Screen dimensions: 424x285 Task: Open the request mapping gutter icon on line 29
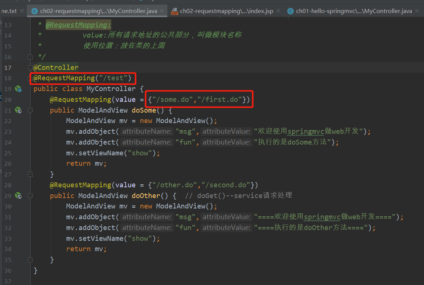(x=18, y=195)
